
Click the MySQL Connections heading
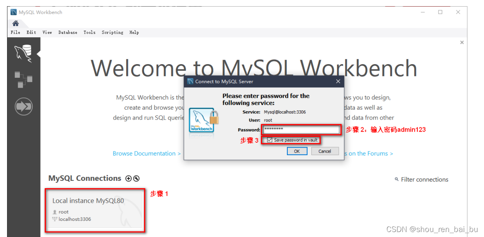(85, 178)
